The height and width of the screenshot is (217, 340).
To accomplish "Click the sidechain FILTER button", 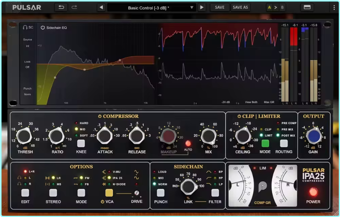I will click(x=215, y=193).
